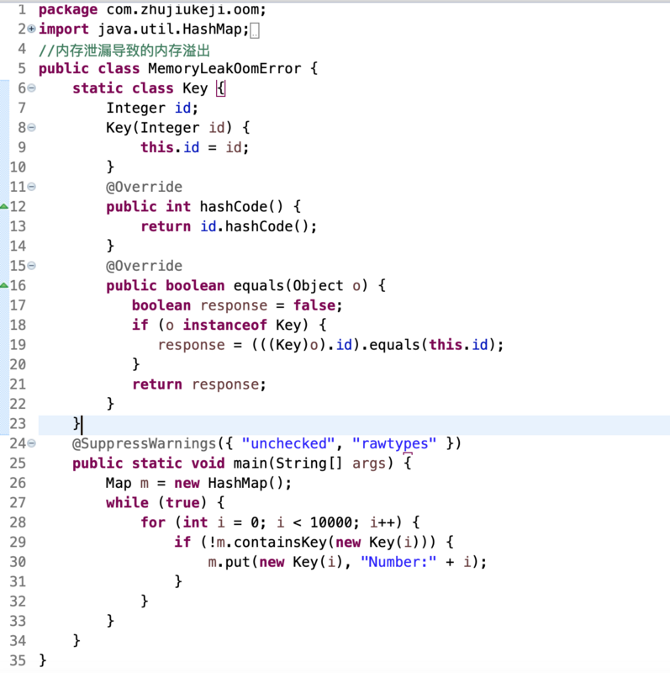Click the @SuppressWarnings annotation

[144, 443]
